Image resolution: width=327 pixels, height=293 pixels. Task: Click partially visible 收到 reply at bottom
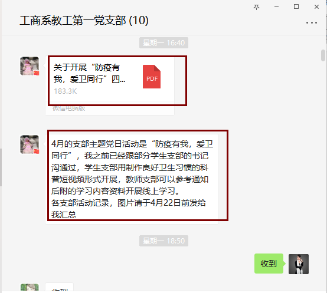tap(60, 287)
